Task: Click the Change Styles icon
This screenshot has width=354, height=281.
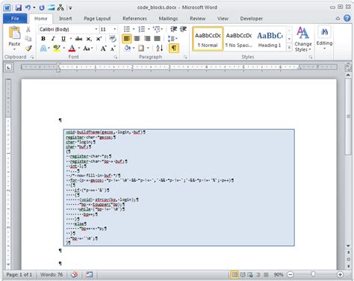Action: click(x=302, y=33)
